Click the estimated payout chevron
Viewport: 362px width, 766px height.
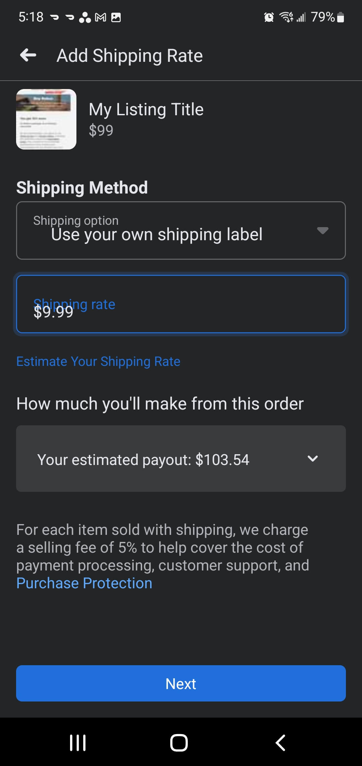[x=312, y=459]
